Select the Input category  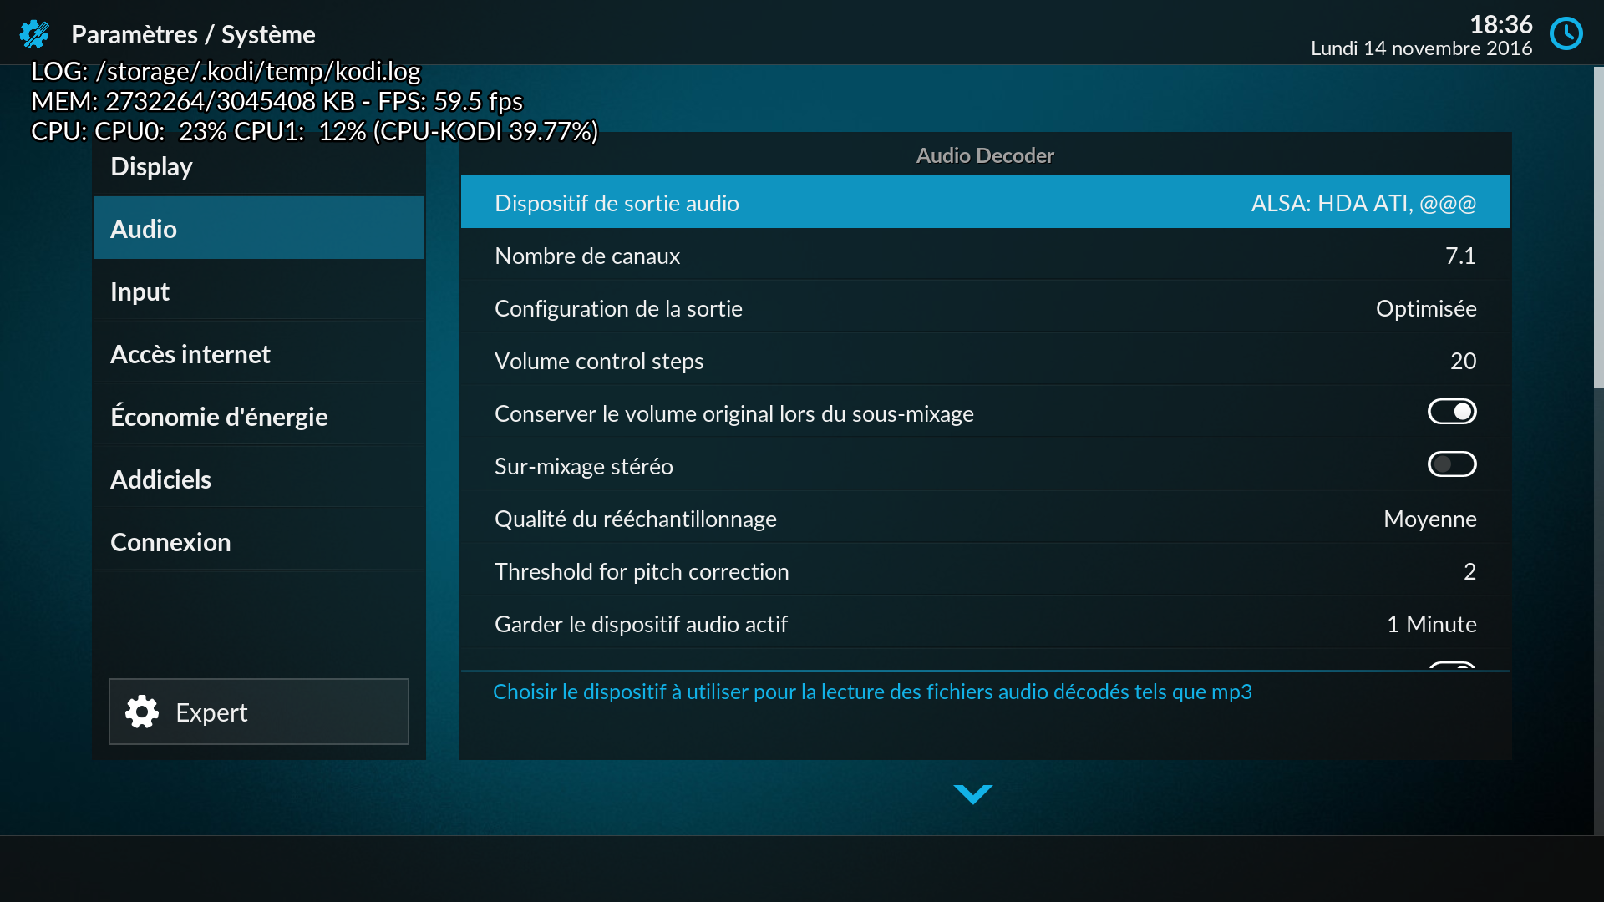coord(259,291)
